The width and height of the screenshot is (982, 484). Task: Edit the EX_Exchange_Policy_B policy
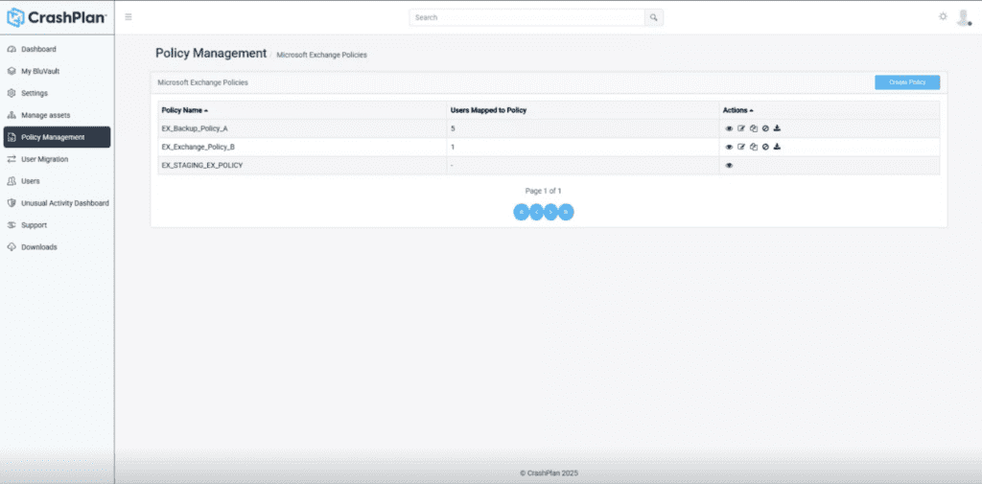741,148
